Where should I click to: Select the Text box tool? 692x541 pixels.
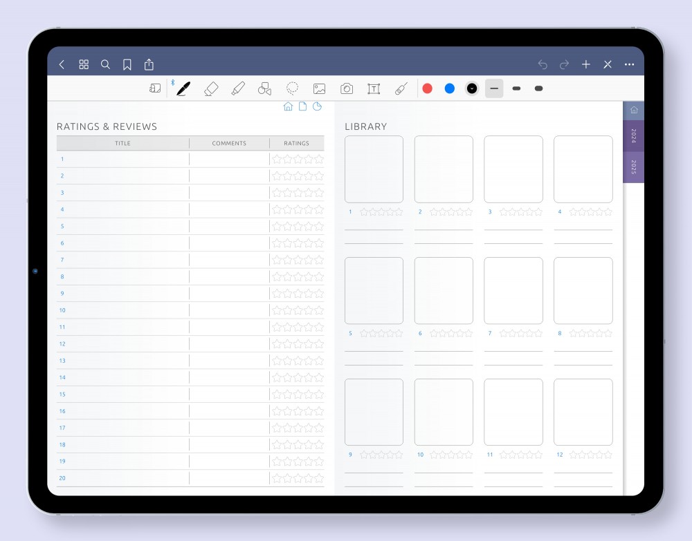[x=374, y=89]
